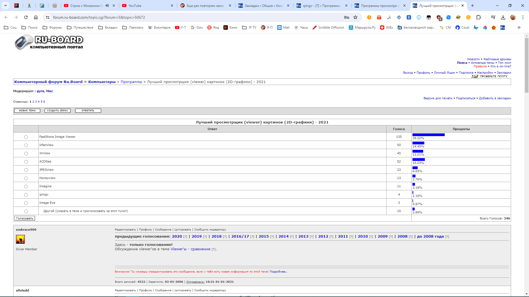Screen dimensions: 529x297
Task: Expand the tab search dropdown arrow
Action: pyautogui.click(x=5, y=5)
